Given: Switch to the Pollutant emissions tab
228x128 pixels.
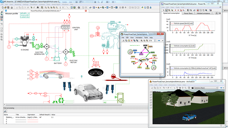Looking at the screenshot, I should tap(203, 13).
